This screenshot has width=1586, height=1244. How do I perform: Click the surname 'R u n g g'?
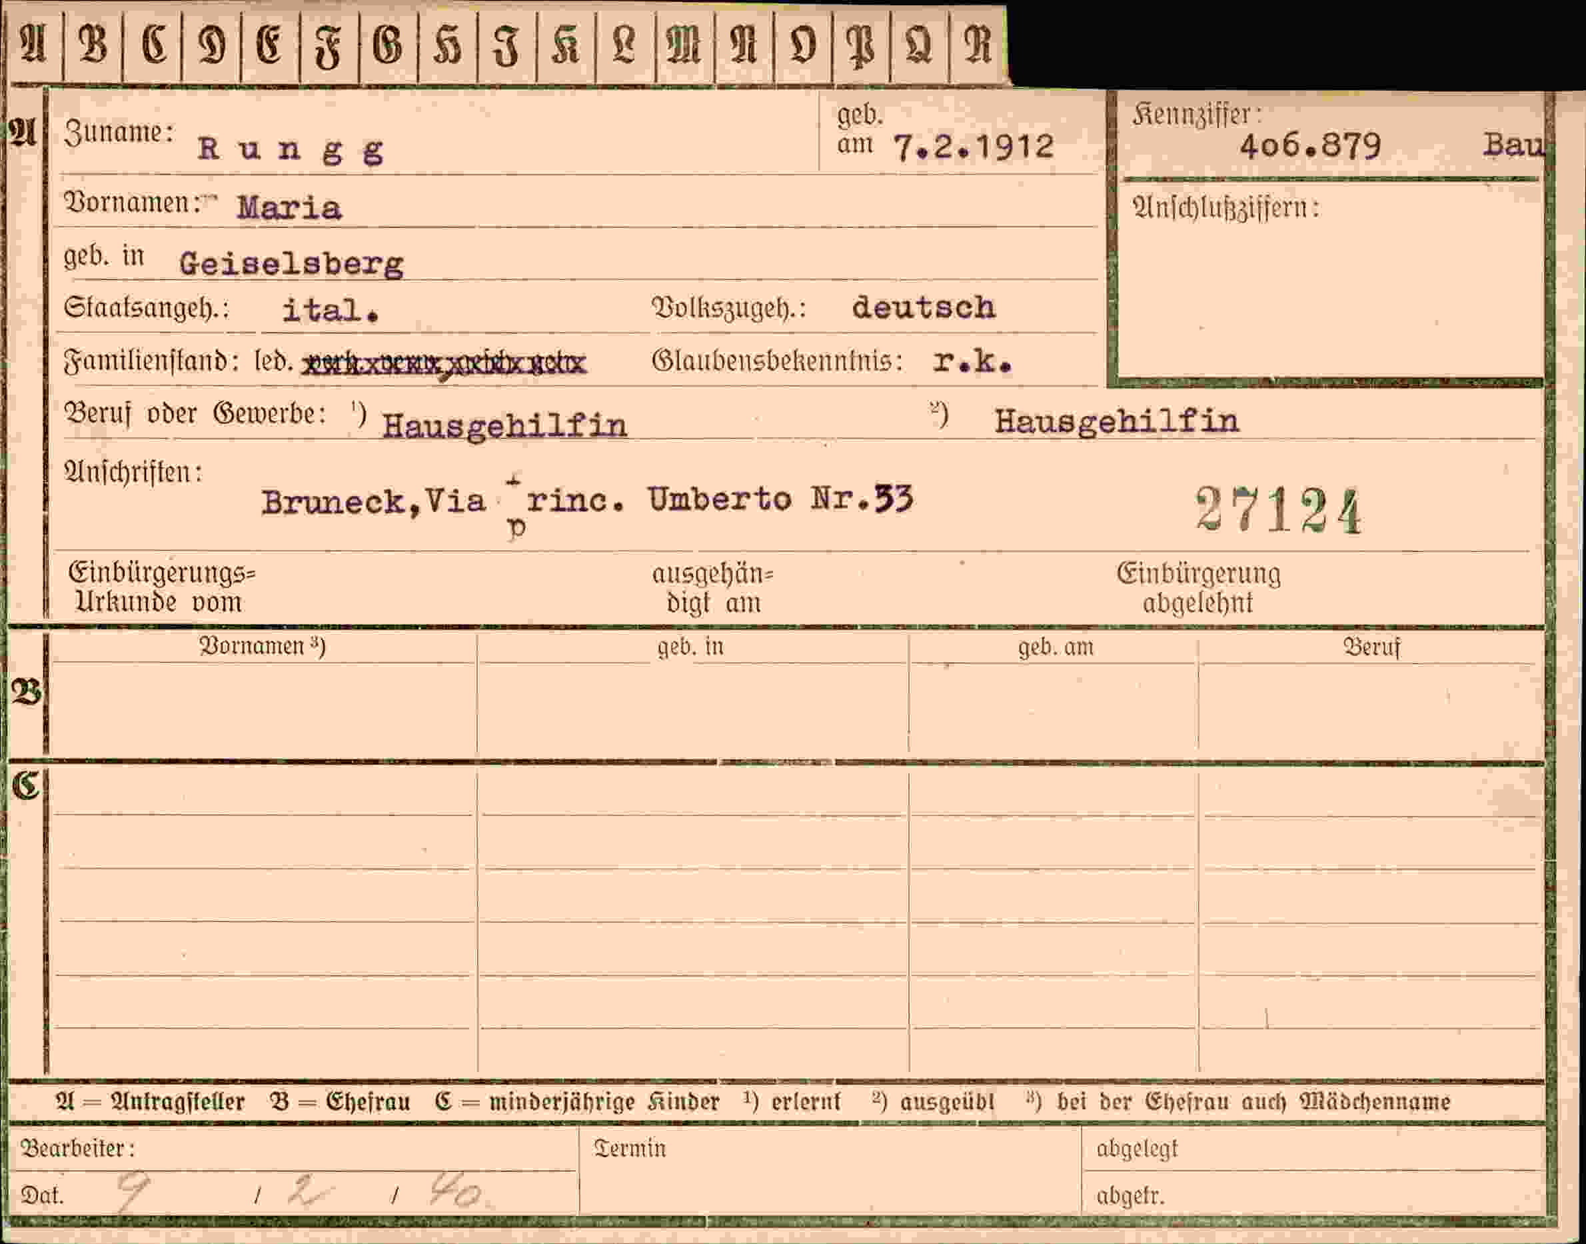coord(291,150)
